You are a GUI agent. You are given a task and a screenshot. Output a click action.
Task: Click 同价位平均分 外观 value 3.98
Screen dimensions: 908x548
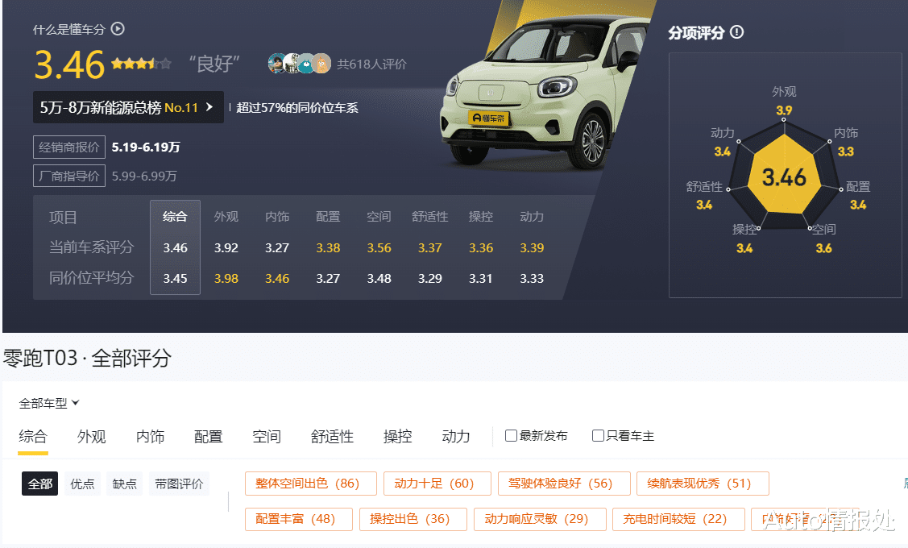pyautogui.click(x=226, y=279)
